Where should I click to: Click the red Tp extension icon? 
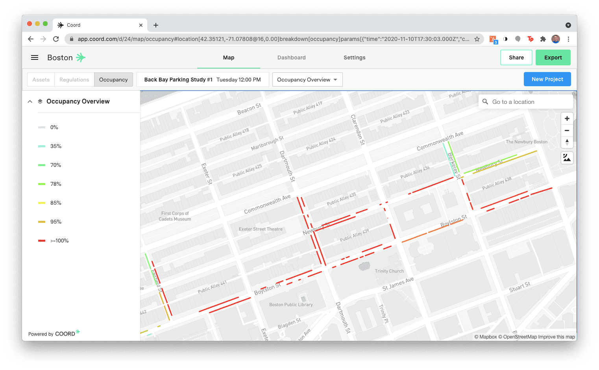(x=531, y=39)
